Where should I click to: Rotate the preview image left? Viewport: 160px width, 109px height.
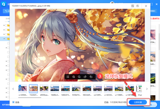85,77
